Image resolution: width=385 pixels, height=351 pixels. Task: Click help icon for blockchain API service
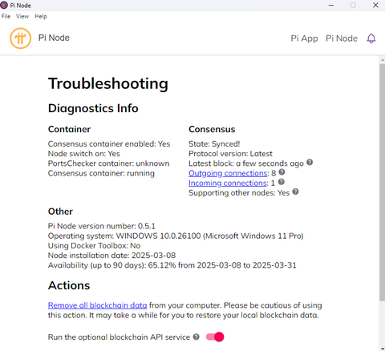click(197, 337)
